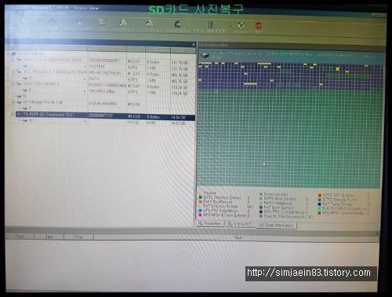Click the NTFS Boot Sectors green swatch

click(x=261, y=199)
